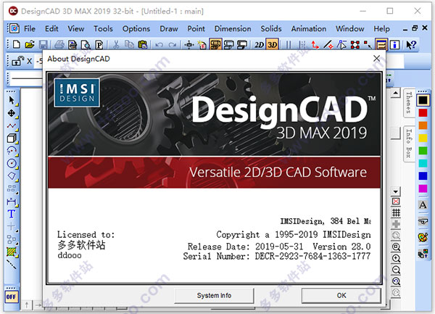The width and height of the screenshot is (435, 314).
Task: Click the Cut scissors icon
Action: tap(116, 44)
